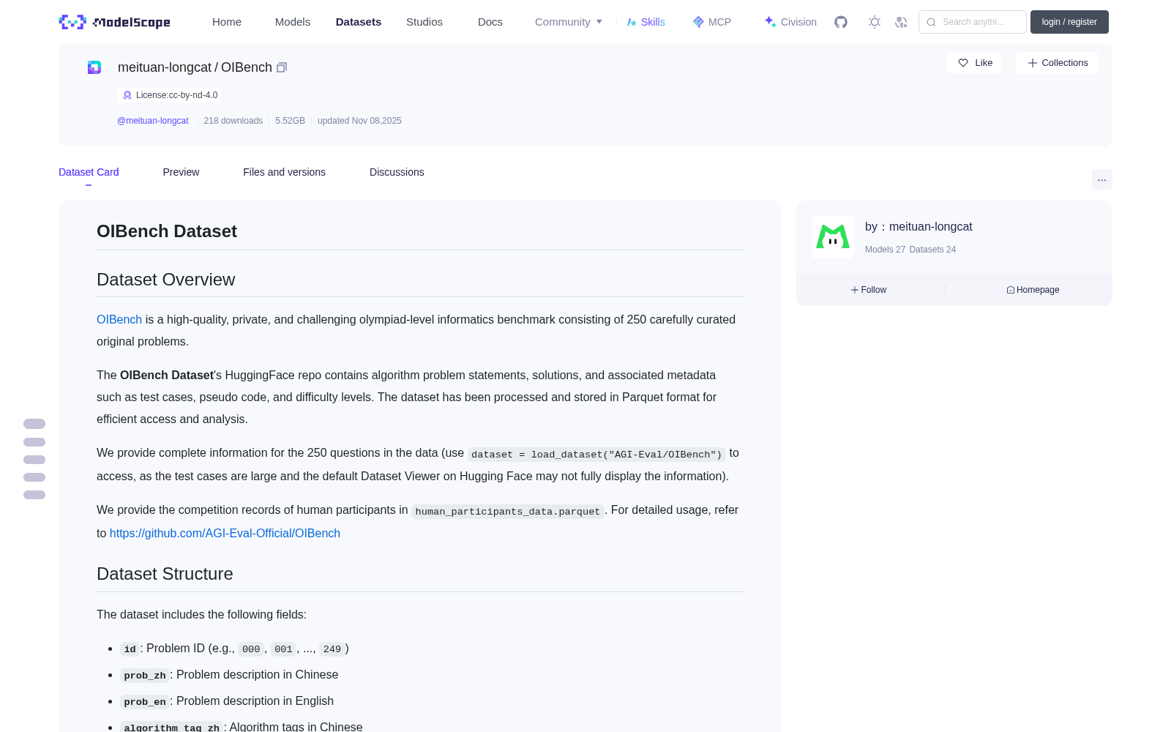1171x732 pixels.
Task: Click the '218 downloads' text
Action: tap(233, 121)
